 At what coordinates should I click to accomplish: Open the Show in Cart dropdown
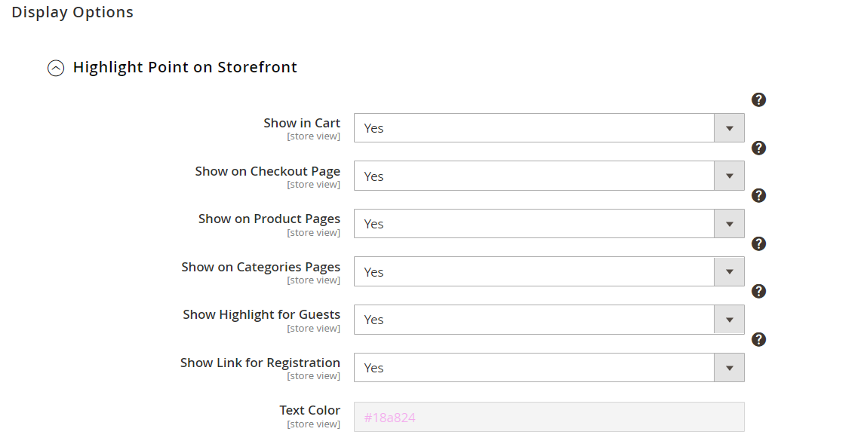point(549,127)
